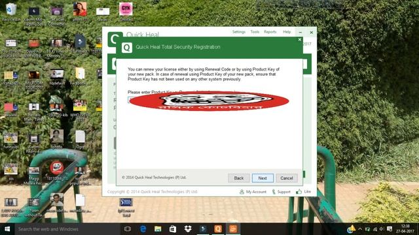Select the Recycle Bin desktop icon
This screenshot has height=235, width=419.
tap(11, 12)
